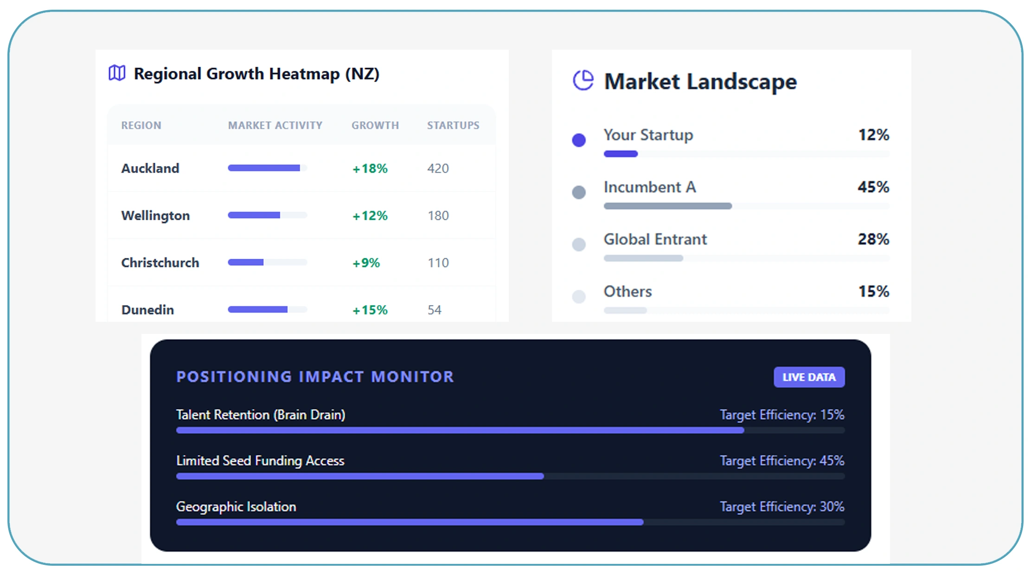
Task: Click the map icon beside Regional Growth Heatmap
Action: 116,73
